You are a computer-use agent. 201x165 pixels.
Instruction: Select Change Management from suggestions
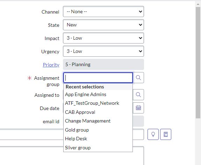coord(98,121)
